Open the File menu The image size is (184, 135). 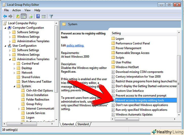[x=7, y=10]
